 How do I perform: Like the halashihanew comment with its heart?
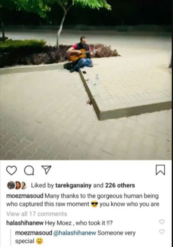162,222
